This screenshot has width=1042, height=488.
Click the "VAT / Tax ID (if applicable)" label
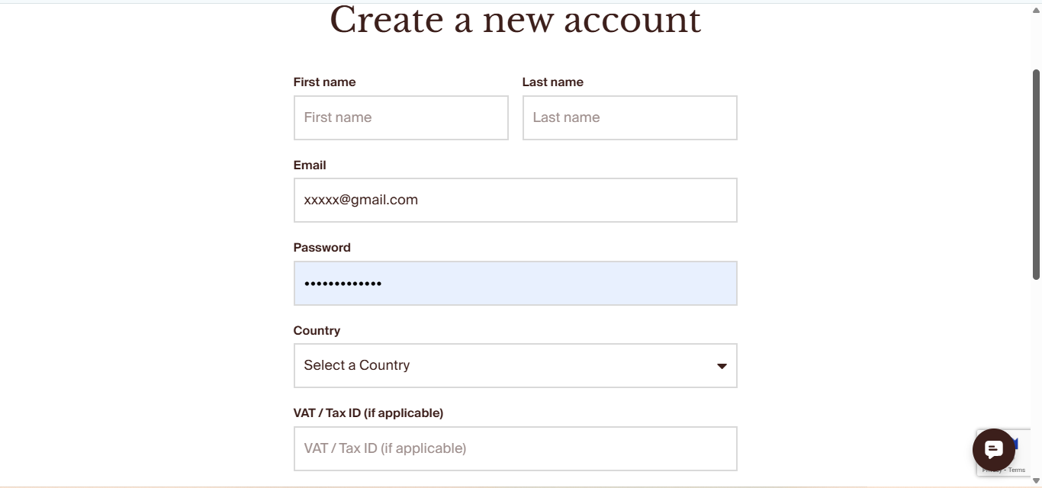click(x=368, y=413)
